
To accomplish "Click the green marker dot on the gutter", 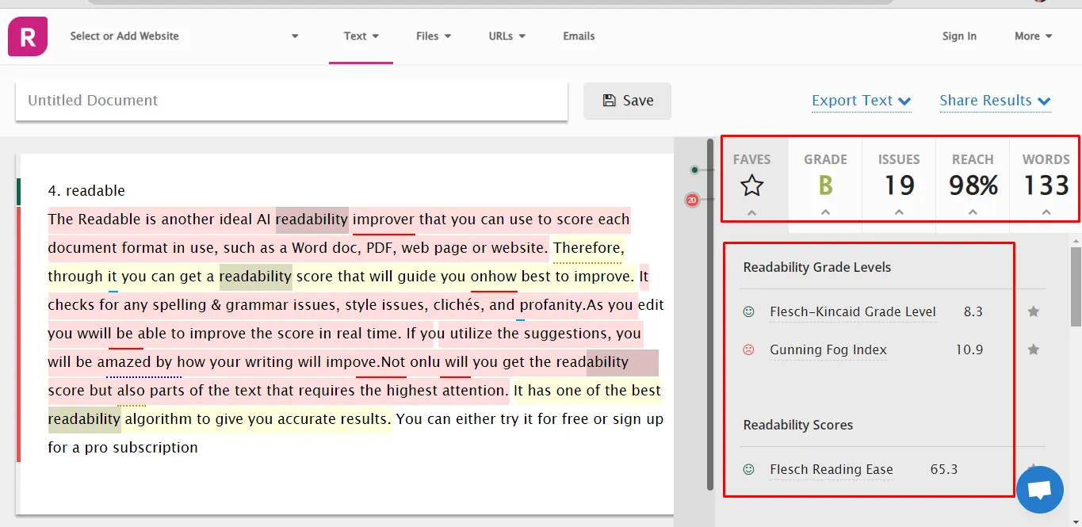I will coord(695,170).
